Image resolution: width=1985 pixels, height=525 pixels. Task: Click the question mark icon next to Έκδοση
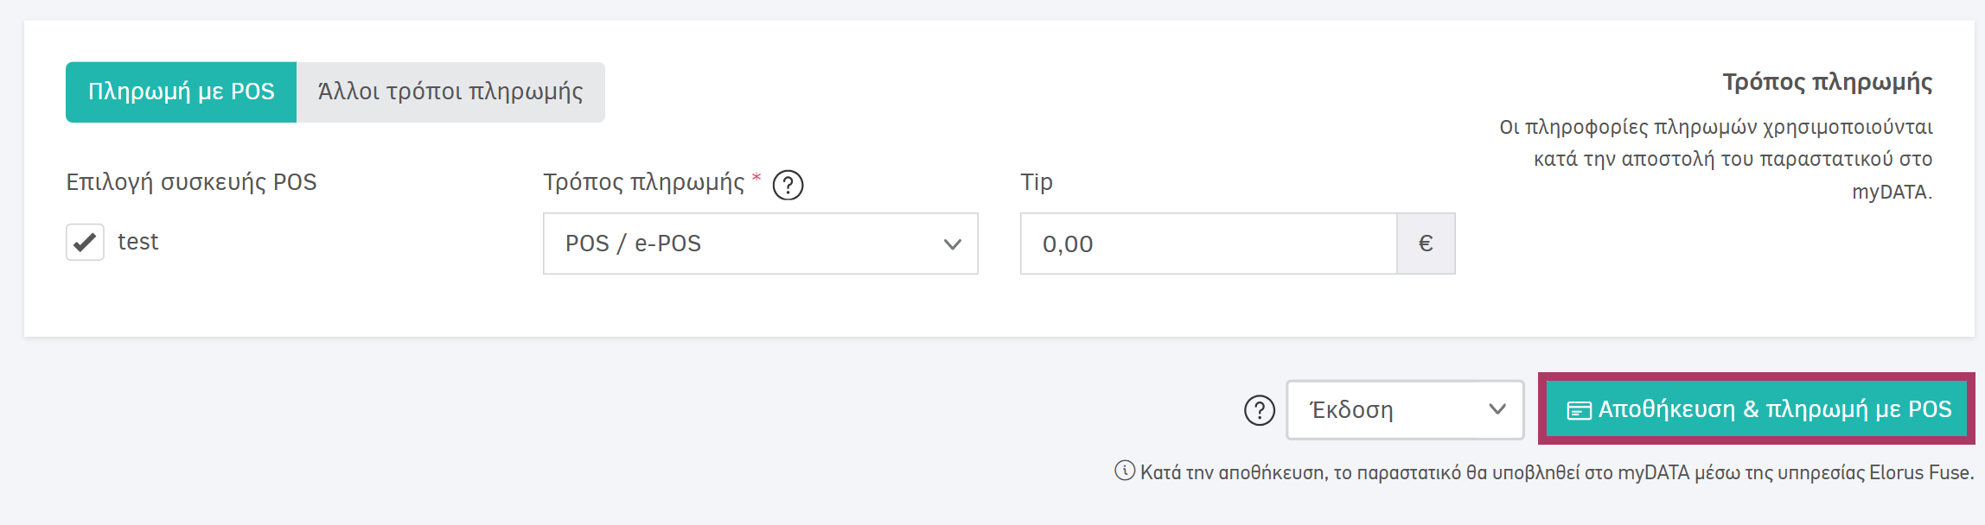pos(1258,410)
